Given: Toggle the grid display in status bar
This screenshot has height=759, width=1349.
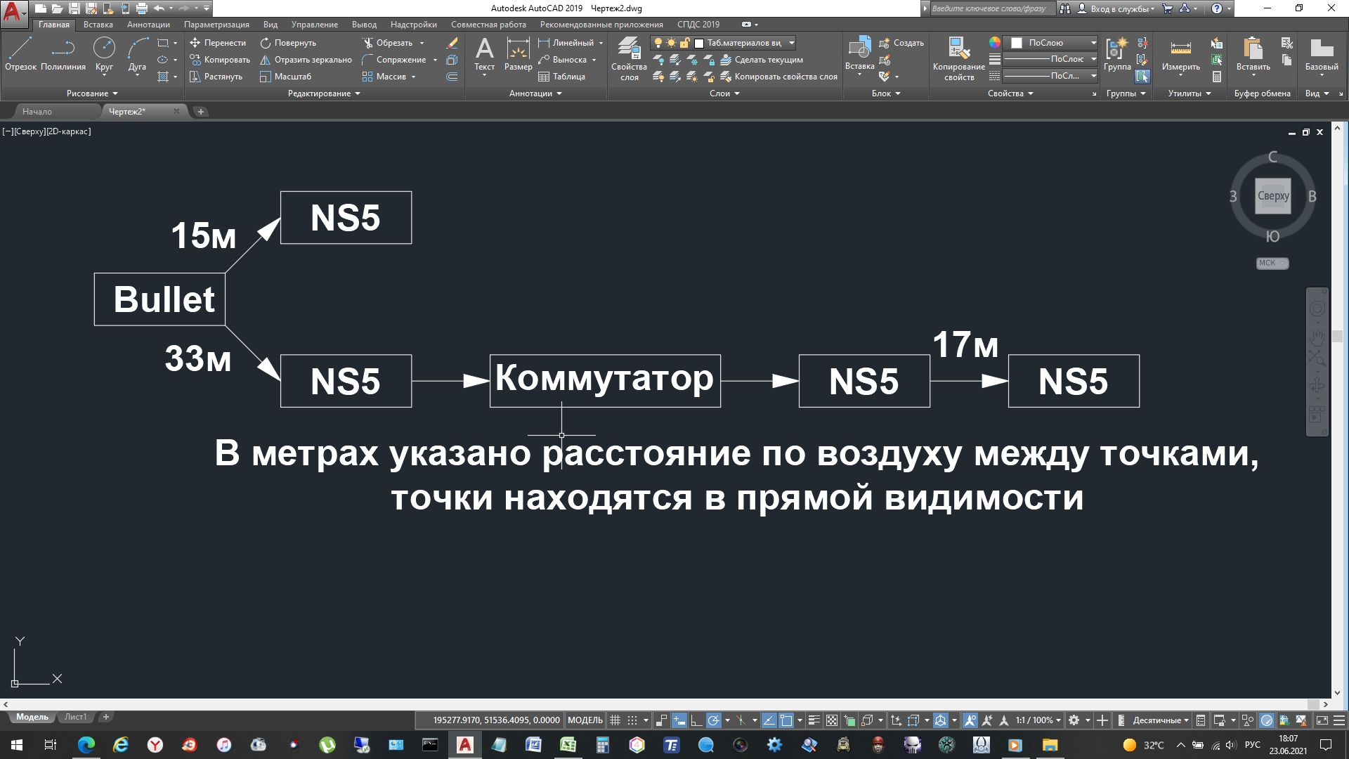Looking at the screenshot, I should coord(615,720).
